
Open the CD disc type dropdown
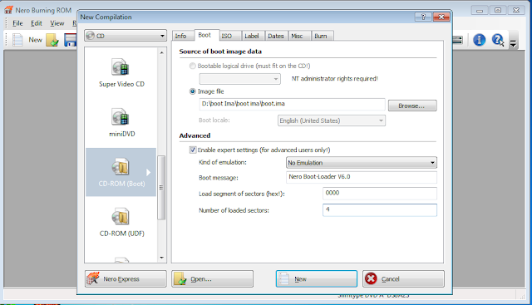click(126, 36)
